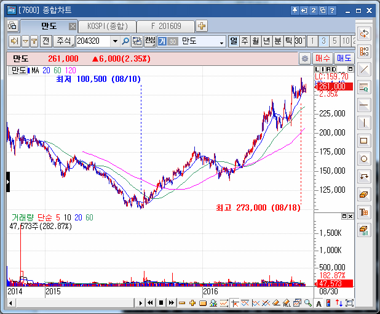380x314 pixels.
Task: Click the text tool 'A' in bottom toolbar
Action: point(319,303)
